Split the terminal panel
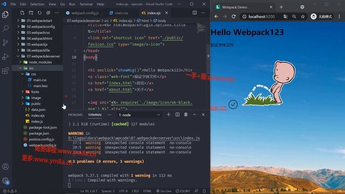The image size is (345, 194). [x=177, y=115]
